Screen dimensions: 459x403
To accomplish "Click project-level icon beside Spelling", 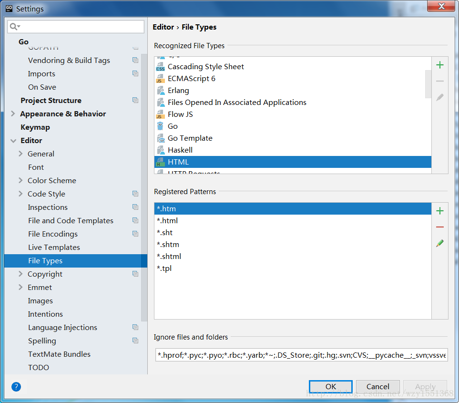I will pyautogui.click(x=135, y=341).
